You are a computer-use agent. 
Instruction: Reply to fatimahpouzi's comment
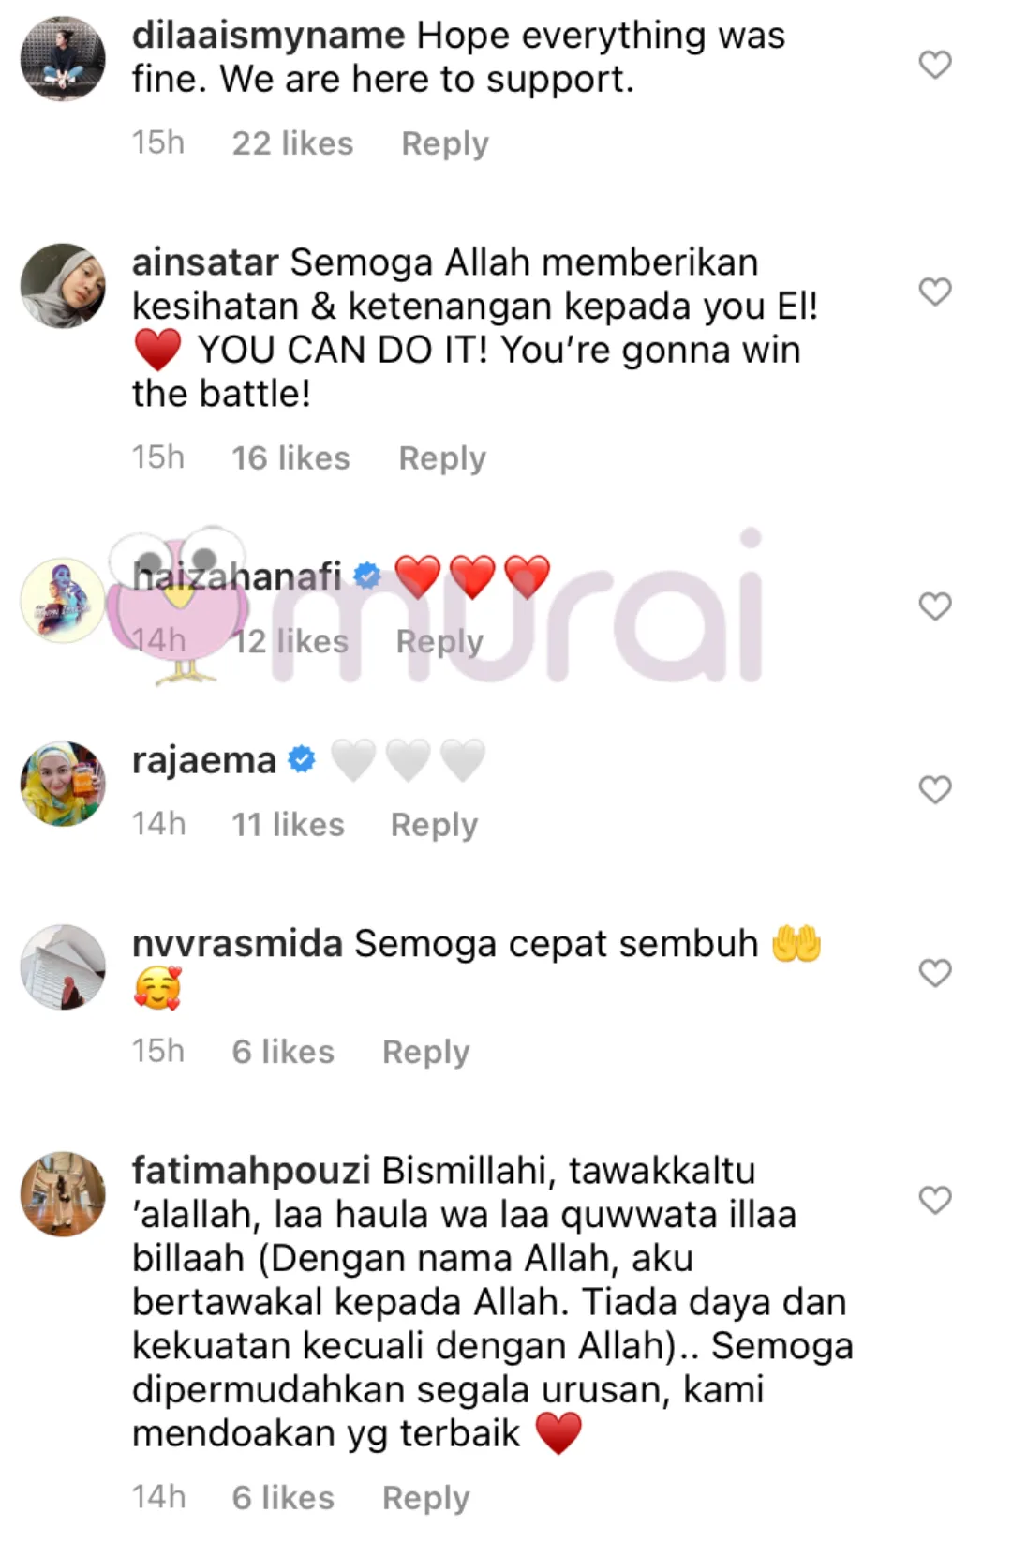tap(425, 1499)
